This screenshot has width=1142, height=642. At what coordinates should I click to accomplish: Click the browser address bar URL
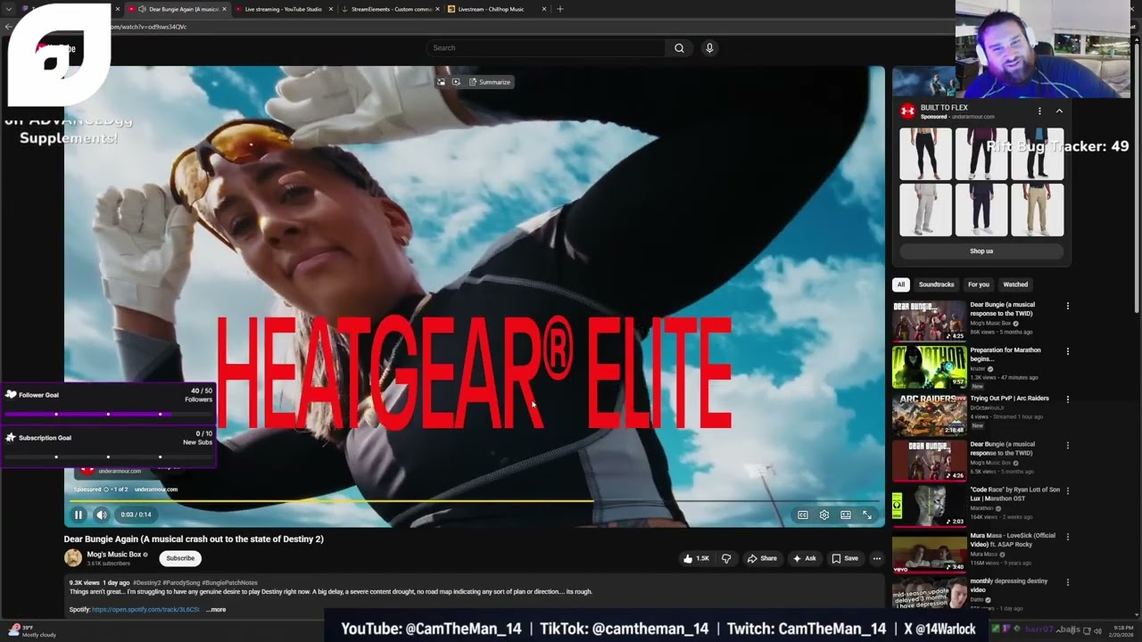147,27
